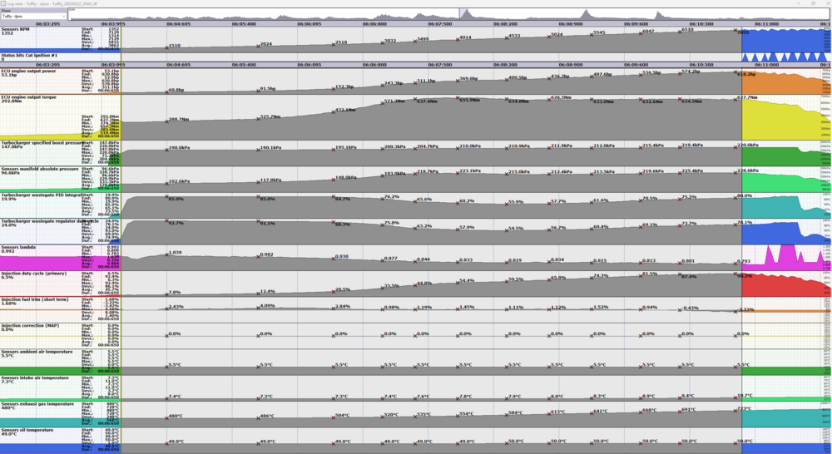
Task: Maximize the log view window
Action: coord(813,3)
